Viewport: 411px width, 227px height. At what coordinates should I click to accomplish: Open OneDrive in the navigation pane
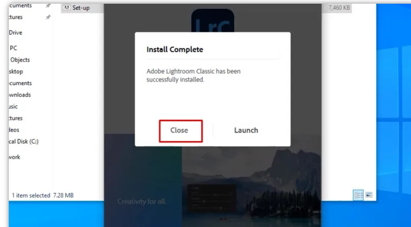[x=15, y=33]
